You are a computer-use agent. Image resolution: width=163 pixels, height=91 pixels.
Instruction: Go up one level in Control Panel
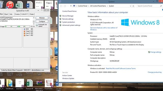71,6
